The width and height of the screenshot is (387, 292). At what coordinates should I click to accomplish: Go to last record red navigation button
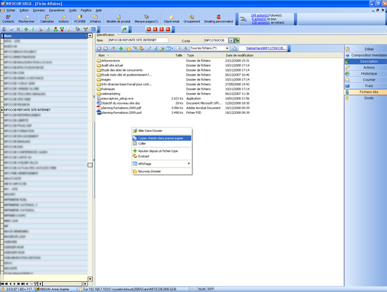(168, 29)
